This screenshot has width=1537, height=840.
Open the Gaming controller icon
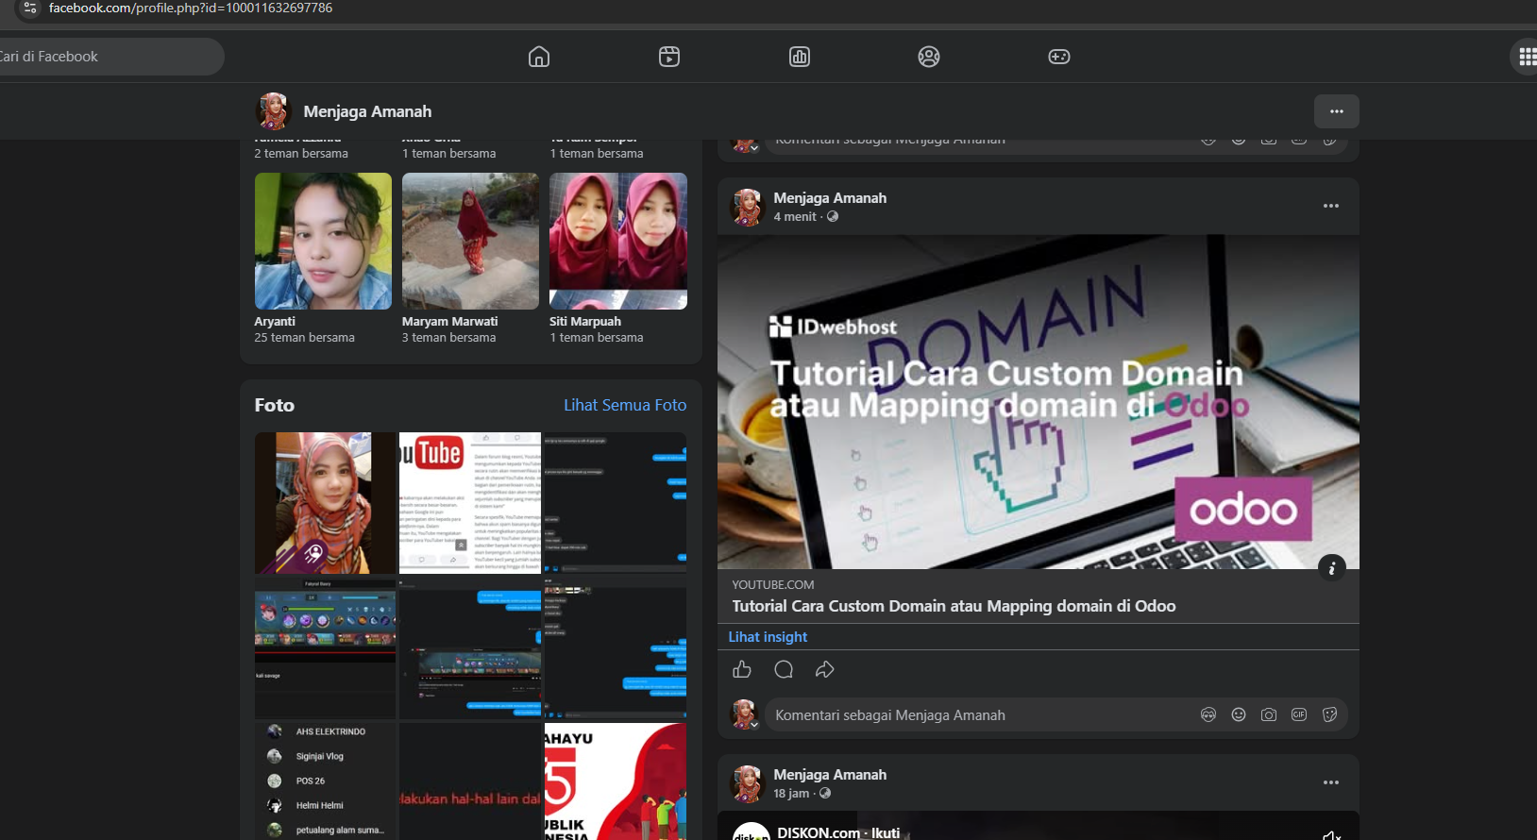pyautogui.click(x=1059, y=57)
